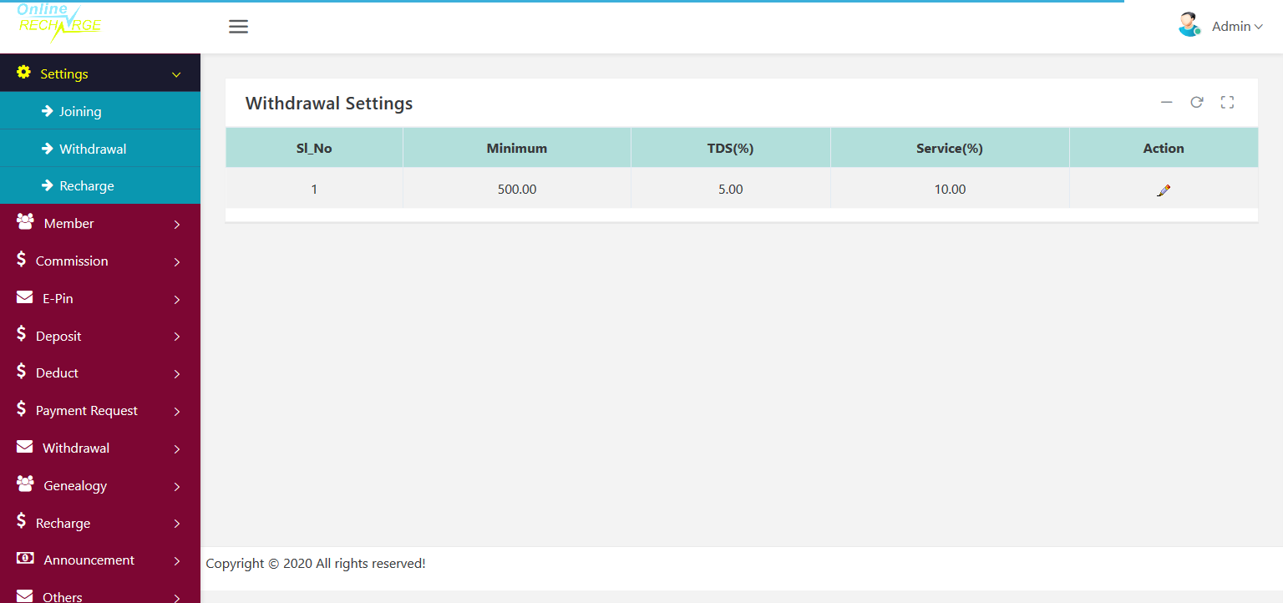Click the copyright 2020 footer text
The image size is (1283, 603).
(x=316, y=564)
